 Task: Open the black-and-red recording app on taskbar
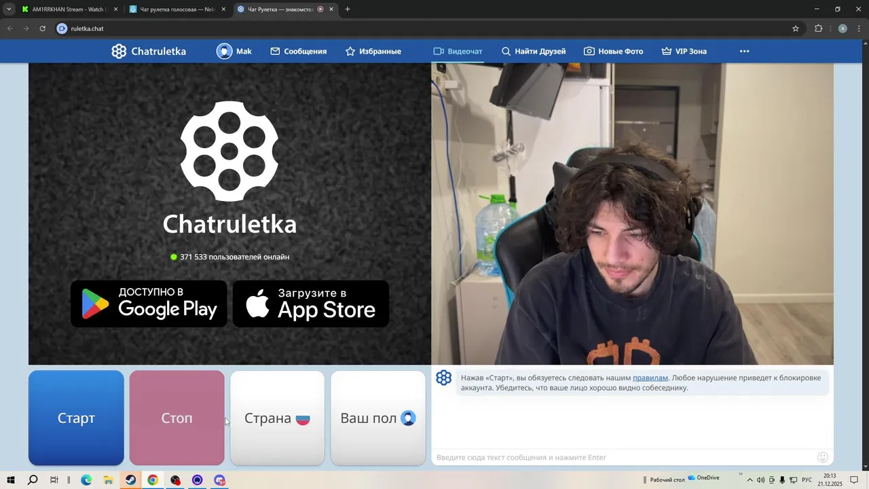tap(175, 480)
